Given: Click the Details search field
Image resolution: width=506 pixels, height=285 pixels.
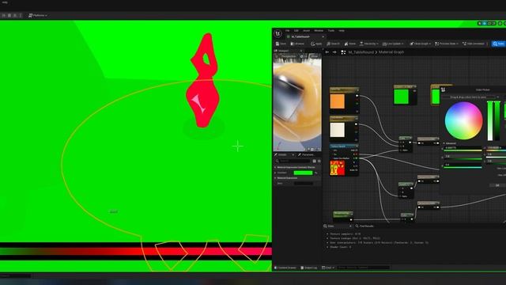Looking at the screenshot, I should point(293,161).
